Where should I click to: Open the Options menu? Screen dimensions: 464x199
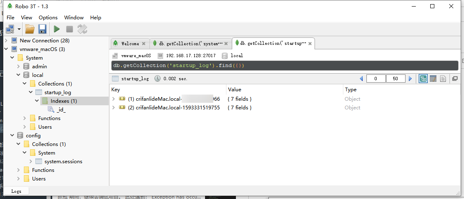tap(48, 17)
